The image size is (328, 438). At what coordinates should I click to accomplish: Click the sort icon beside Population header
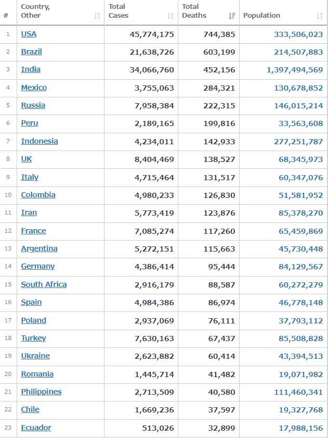[320, 16]
